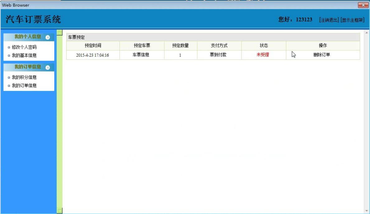Click bullet icon beside 我的积分信息
Image resolution: width=370 pixels, height=214 pixels.
pos(9,77)
